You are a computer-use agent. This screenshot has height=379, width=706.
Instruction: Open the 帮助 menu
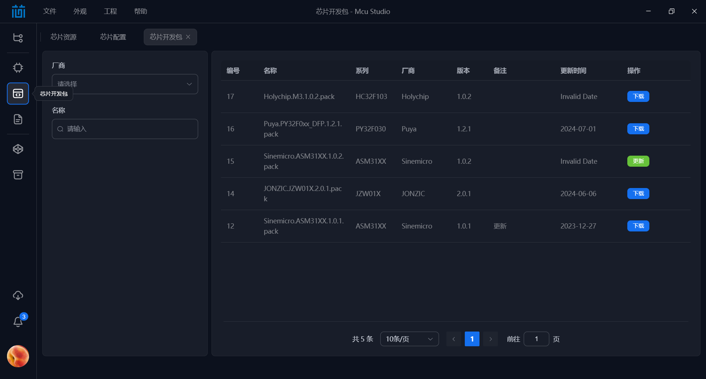[x=141, y=11]
